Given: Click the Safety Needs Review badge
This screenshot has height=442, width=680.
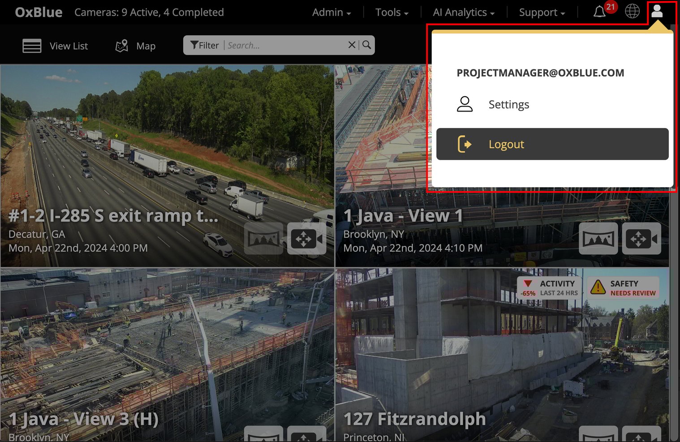Looking at the screenshot, I should pos(623,288).
